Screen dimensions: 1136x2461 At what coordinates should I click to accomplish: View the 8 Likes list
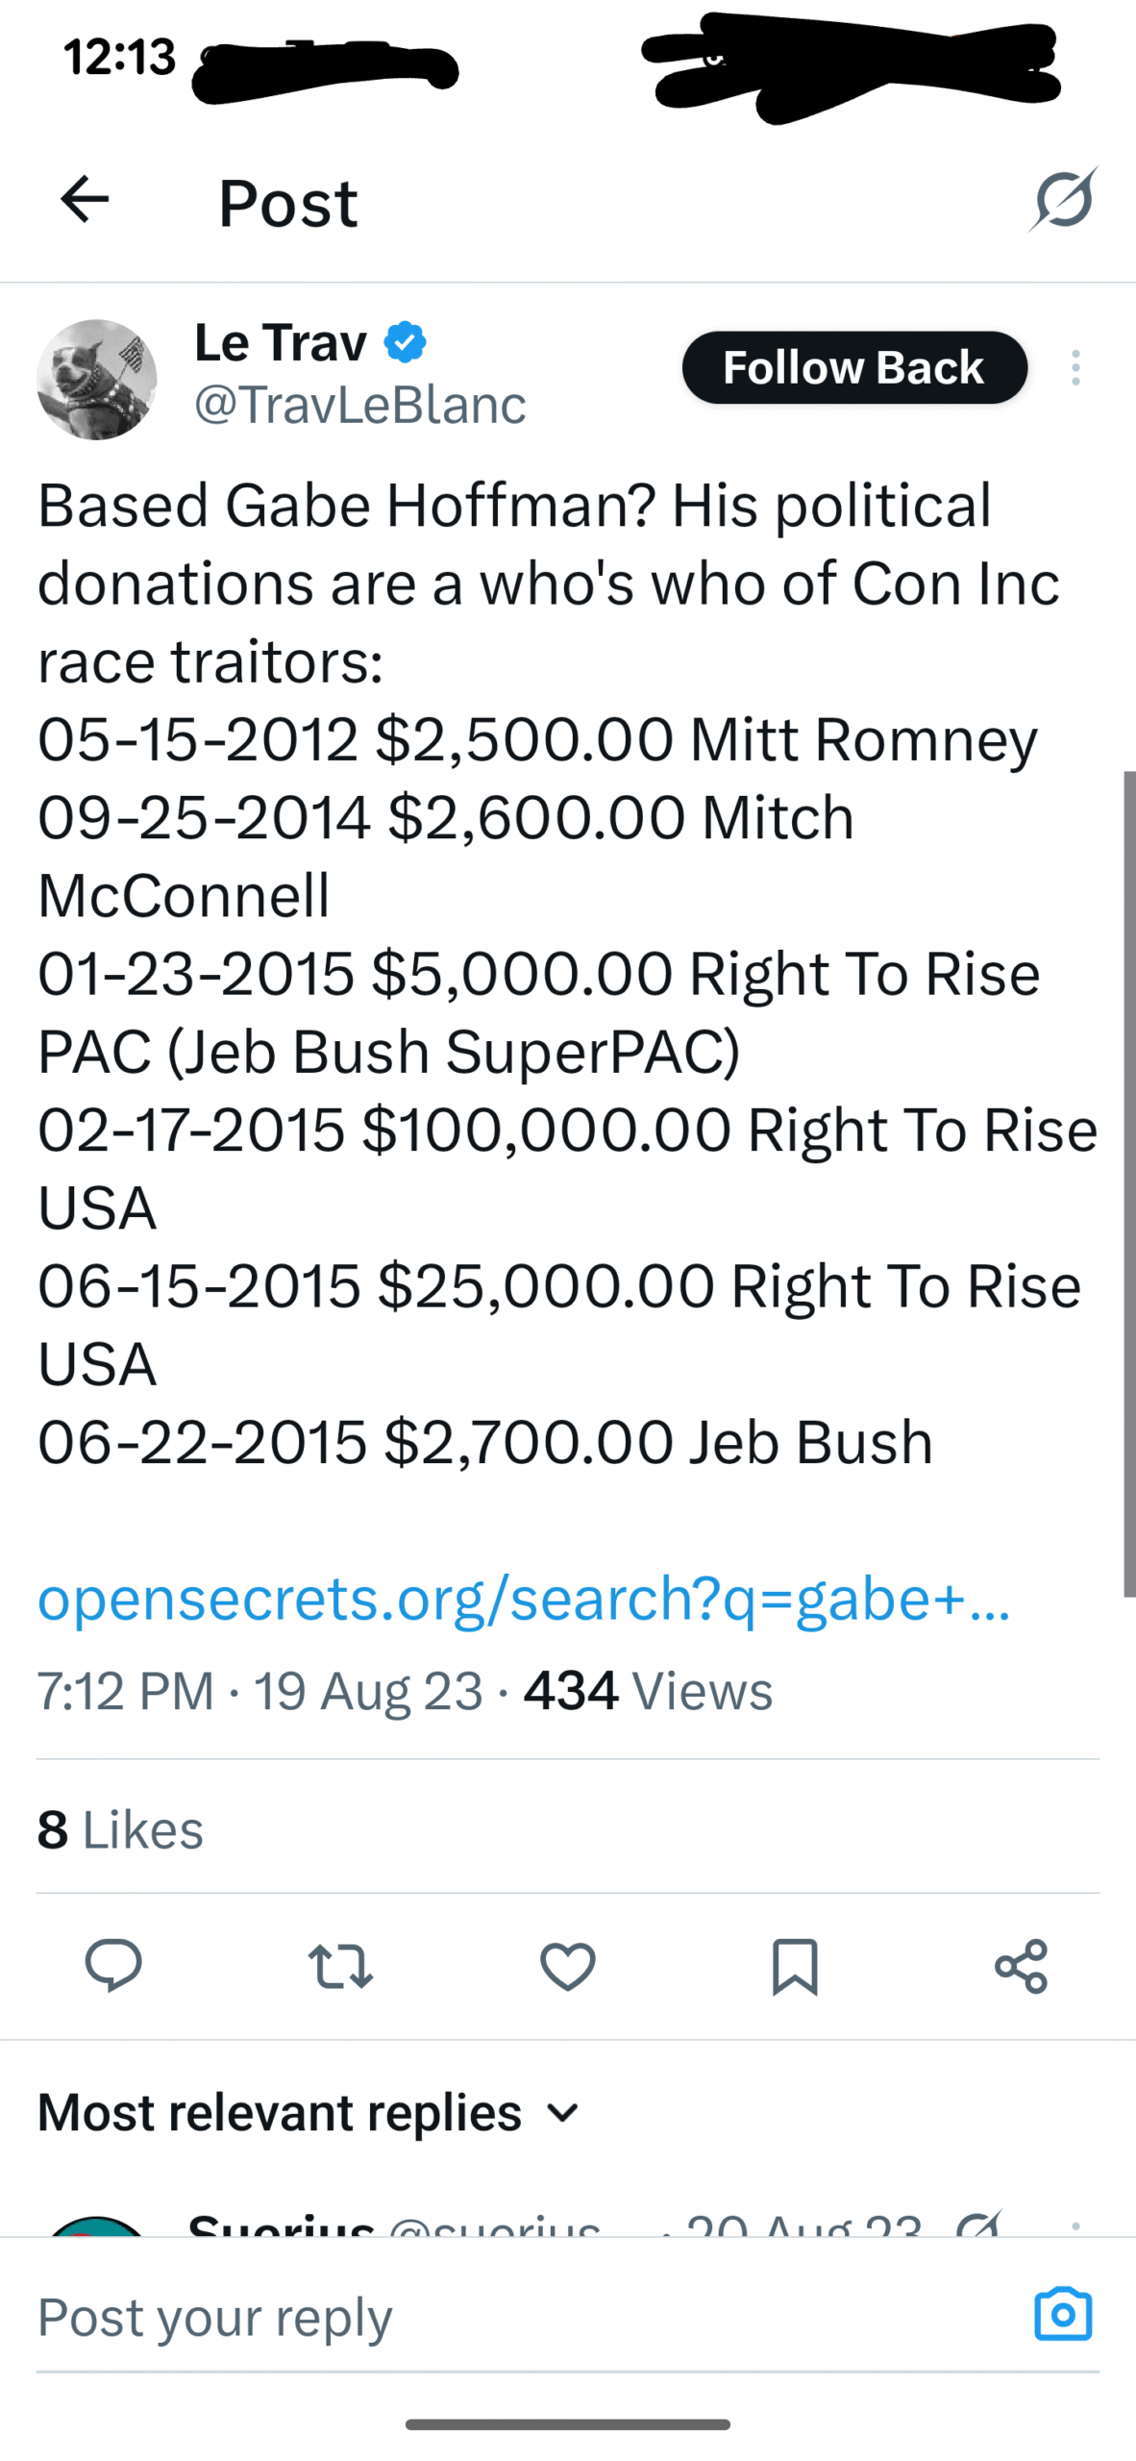click(120, 1828)
